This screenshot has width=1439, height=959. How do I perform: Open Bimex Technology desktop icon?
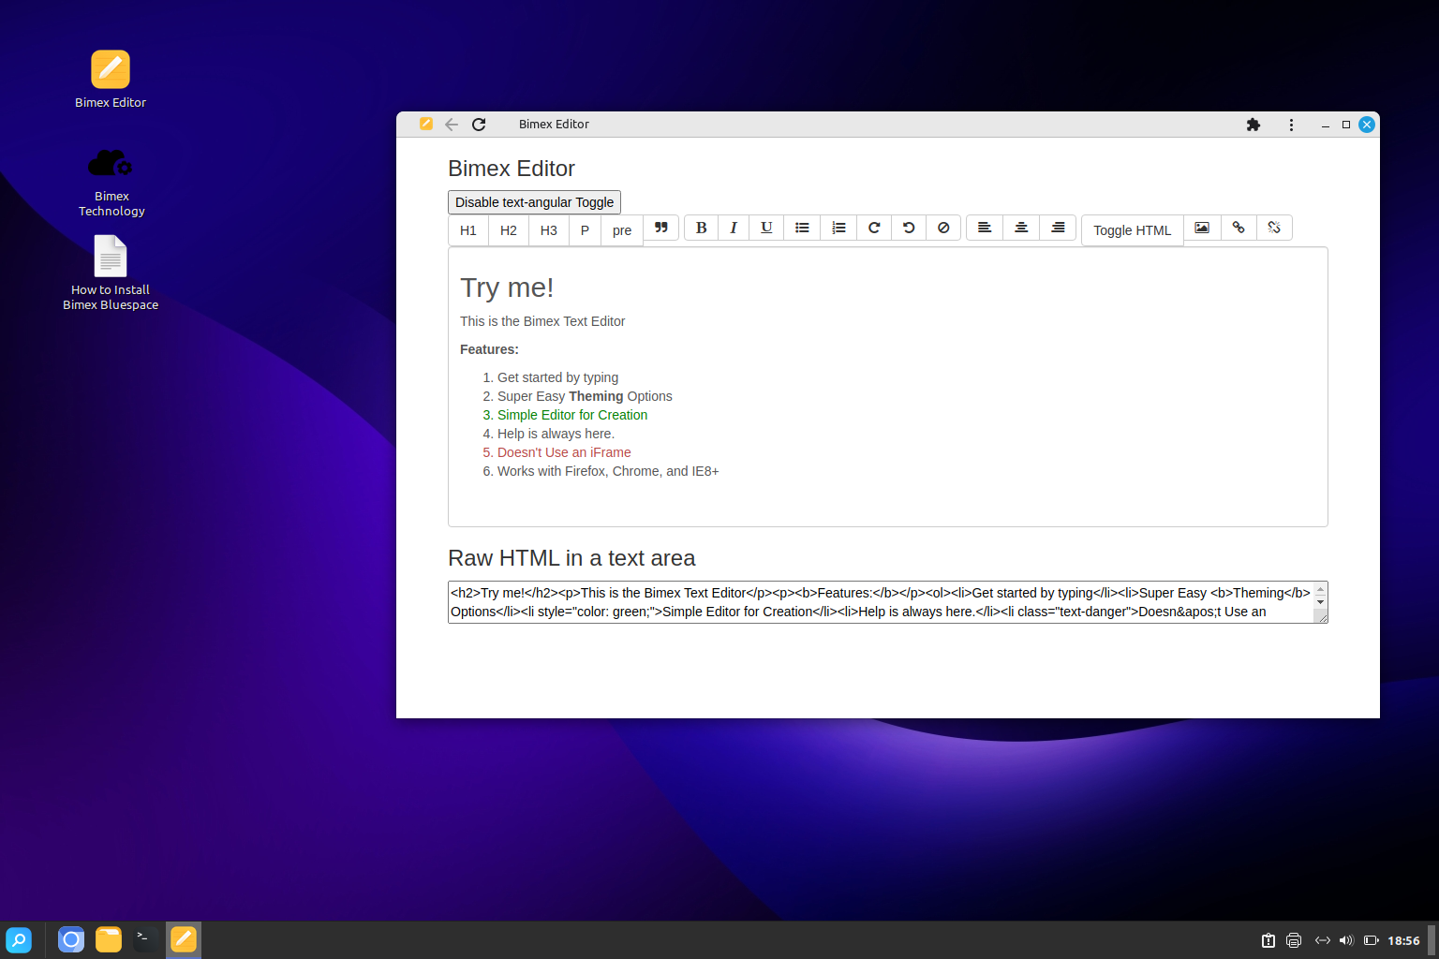coord(111,182)
